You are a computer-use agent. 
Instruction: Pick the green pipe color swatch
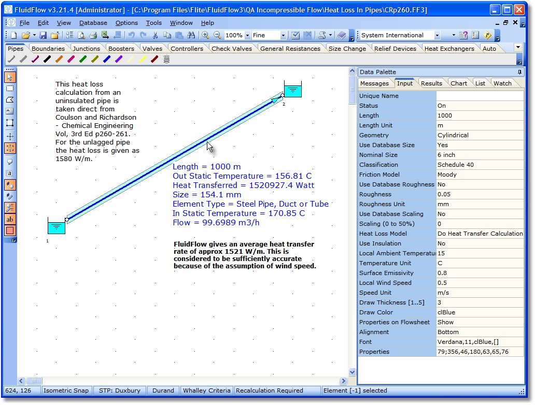click(83, 60)
